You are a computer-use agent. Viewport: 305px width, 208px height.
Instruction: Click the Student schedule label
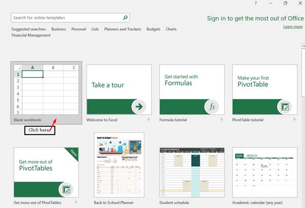[174, 202]
